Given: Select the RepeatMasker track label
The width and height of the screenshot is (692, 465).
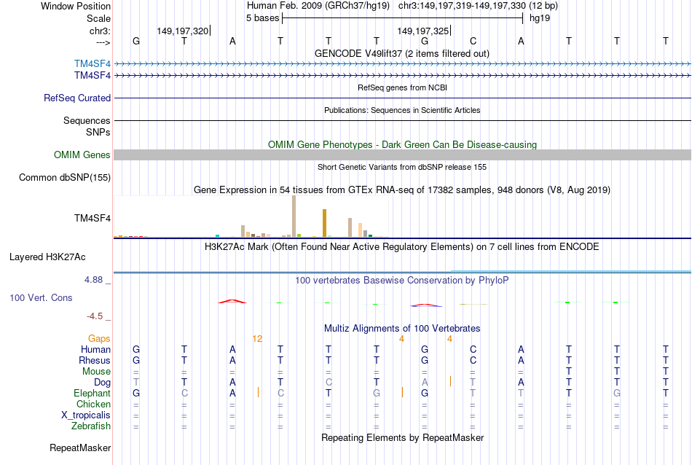Looking at the screenshot, I should 80,448.
